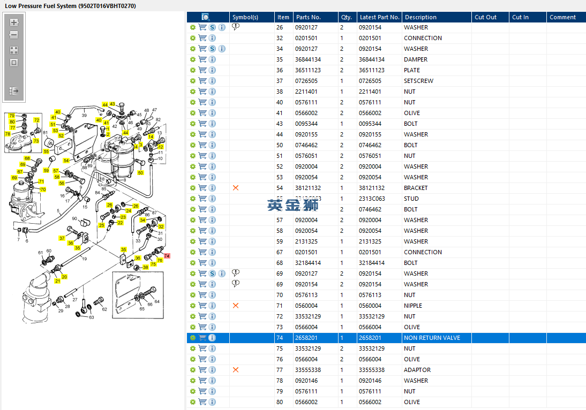Select the yellow 75 callout in diagram
The width and height of the screenshot is (586, 410).
(x=153, y=264)
